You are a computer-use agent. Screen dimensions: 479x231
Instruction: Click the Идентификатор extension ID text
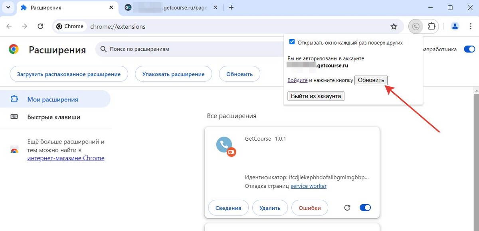point(307,177)
